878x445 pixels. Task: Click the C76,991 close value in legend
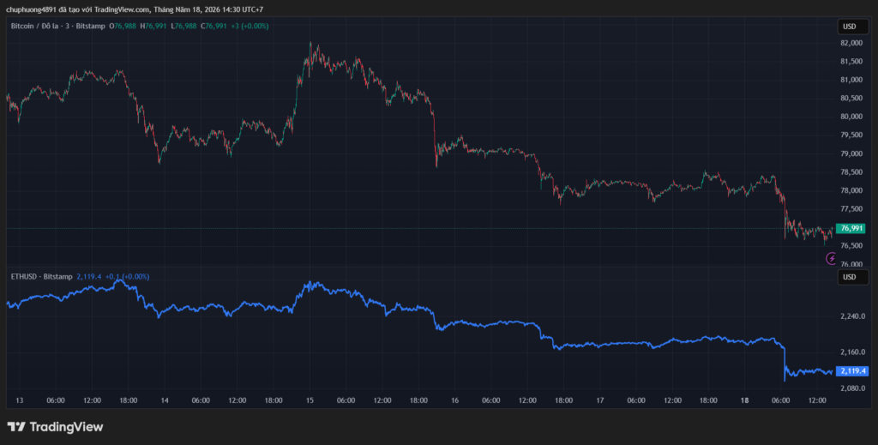[x=213, y=27]
